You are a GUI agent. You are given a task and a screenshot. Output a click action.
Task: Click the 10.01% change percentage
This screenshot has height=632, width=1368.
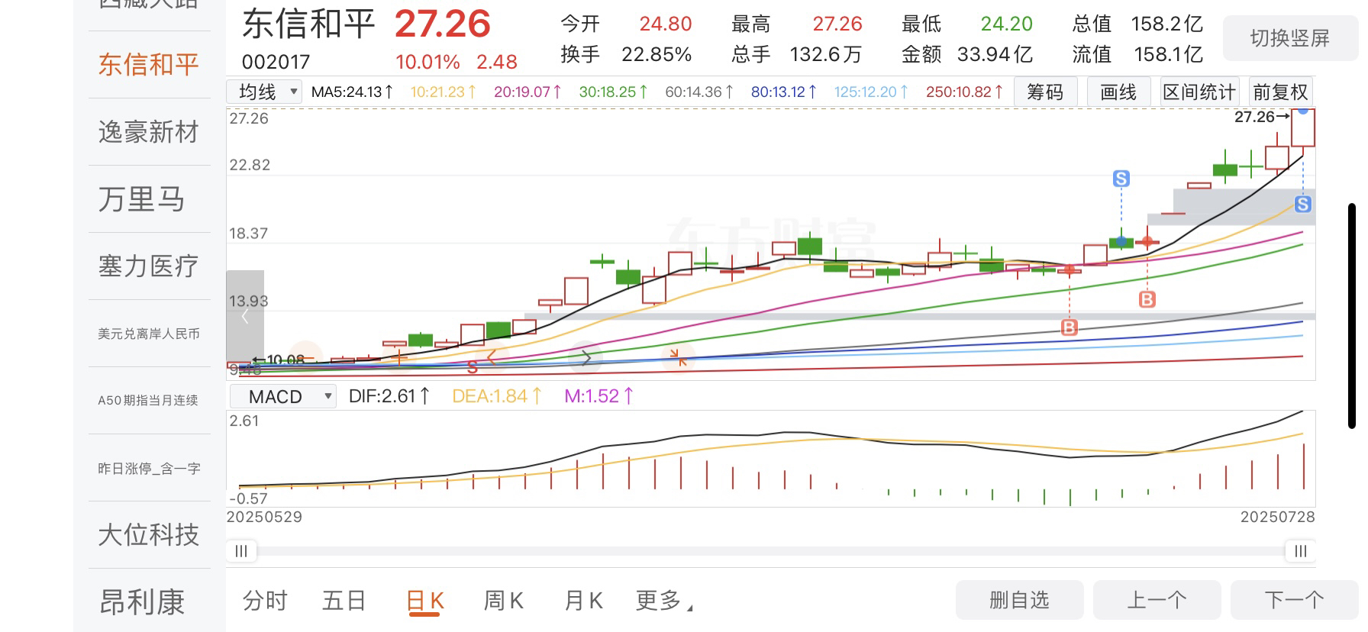pos(427,62)
